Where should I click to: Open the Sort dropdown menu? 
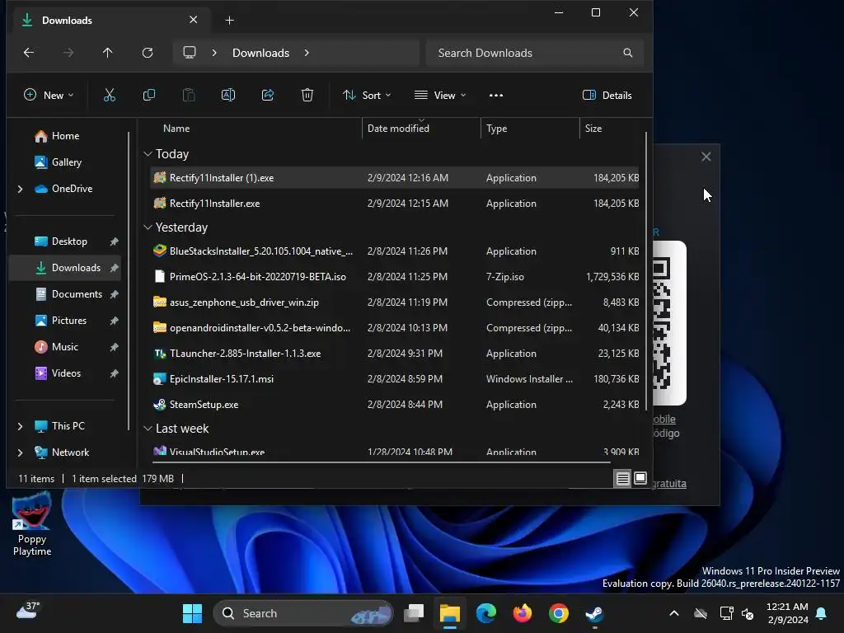pyautogui.click(x=367, y=96)
